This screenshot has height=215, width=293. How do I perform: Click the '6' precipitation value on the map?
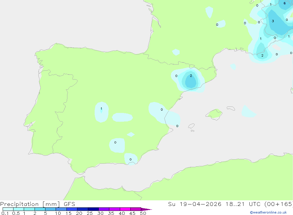click(285, 3)
